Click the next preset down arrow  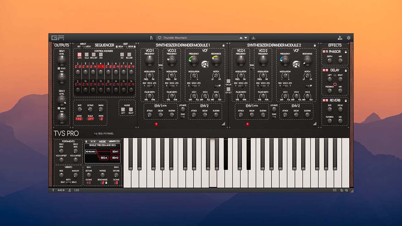pos(246,37)
